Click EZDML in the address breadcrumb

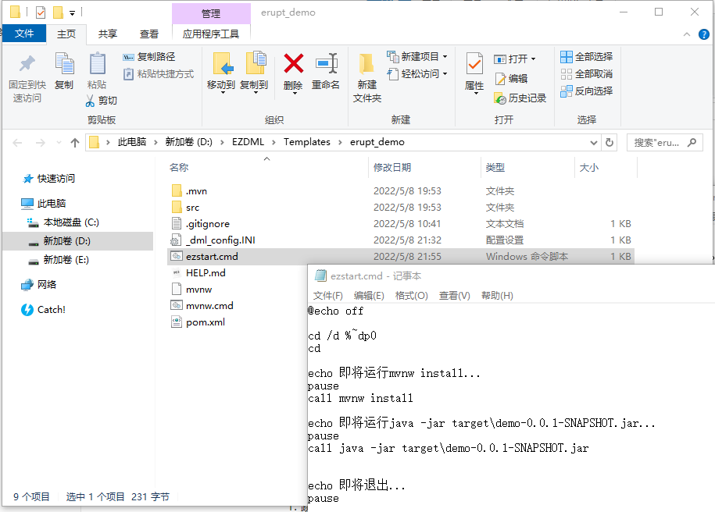click(x=248, y=142)
